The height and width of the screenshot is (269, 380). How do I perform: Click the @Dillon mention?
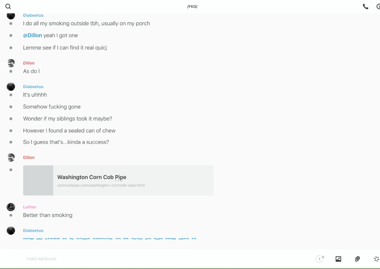tap(33, 35)
